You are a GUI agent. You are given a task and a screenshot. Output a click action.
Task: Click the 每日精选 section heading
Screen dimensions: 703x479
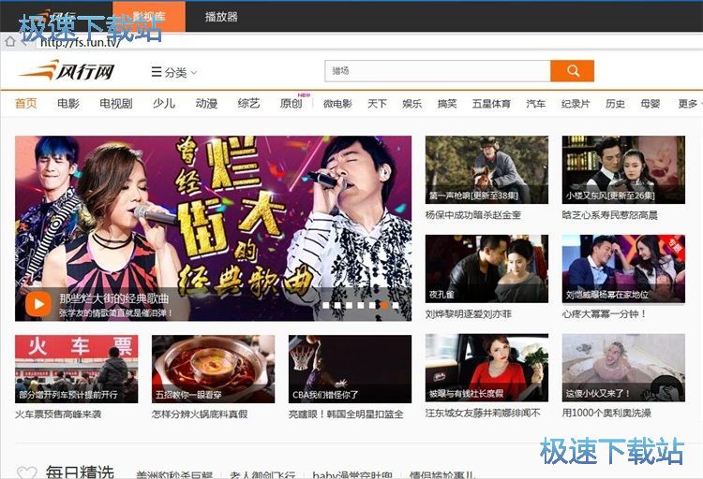[80, 472]
